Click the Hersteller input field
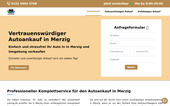The width and height of the screenshot is (170, 106). [x=132, y=36]
